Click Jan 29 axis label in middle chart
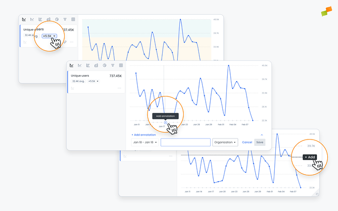The image size is (338, 211). coord(209,124)
